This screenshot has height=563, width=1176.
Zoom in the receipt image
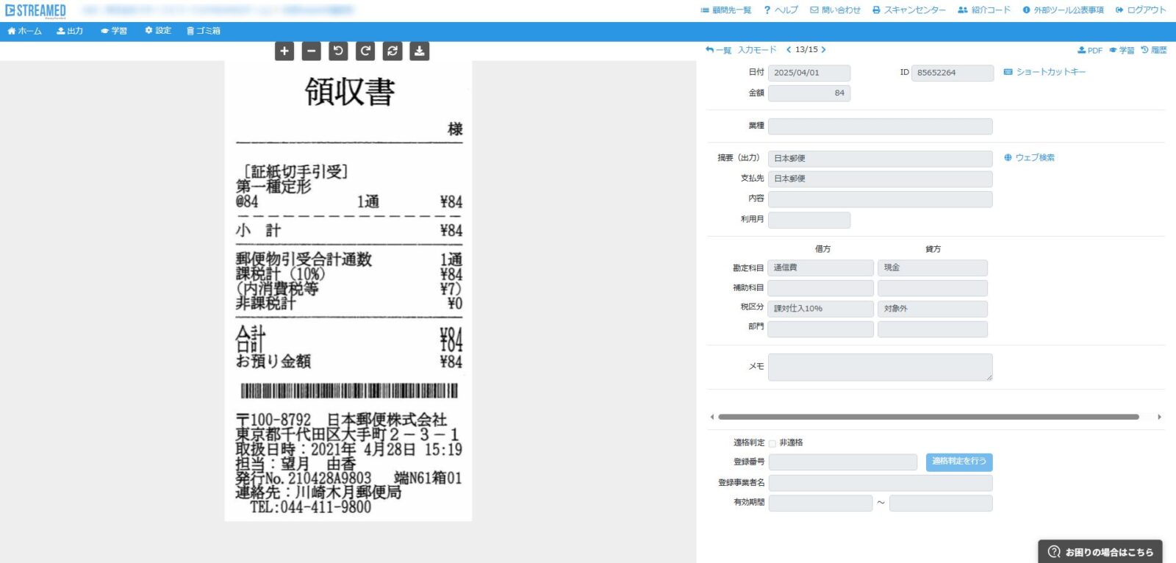tap(284, 51)
